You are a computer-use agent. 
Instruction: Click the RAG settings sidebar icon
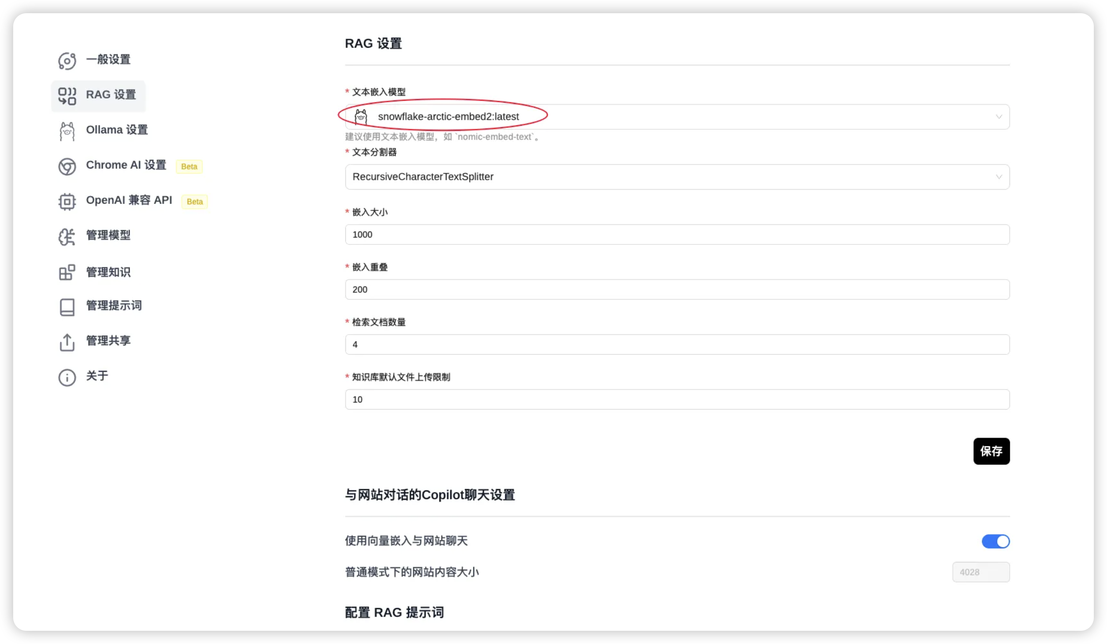tap(67, 96)
